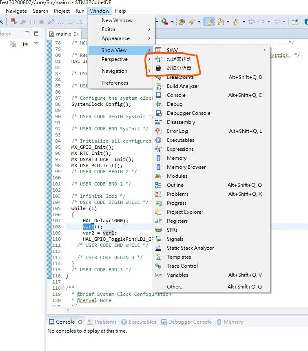Click the Breakpoints menu entry

[x=211, y=77]
